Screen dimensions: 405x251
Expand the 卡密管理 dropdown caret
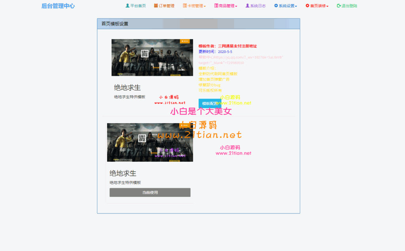click(205, 6)
